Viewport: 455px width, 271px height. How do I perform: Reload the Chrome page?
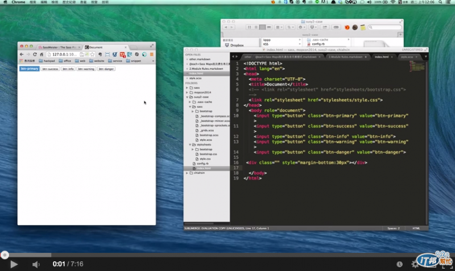pos(35,55)
